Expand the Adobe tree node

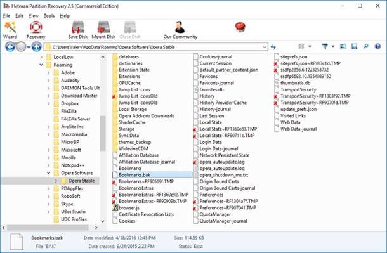pyautogui.click(x=49, y=73)
